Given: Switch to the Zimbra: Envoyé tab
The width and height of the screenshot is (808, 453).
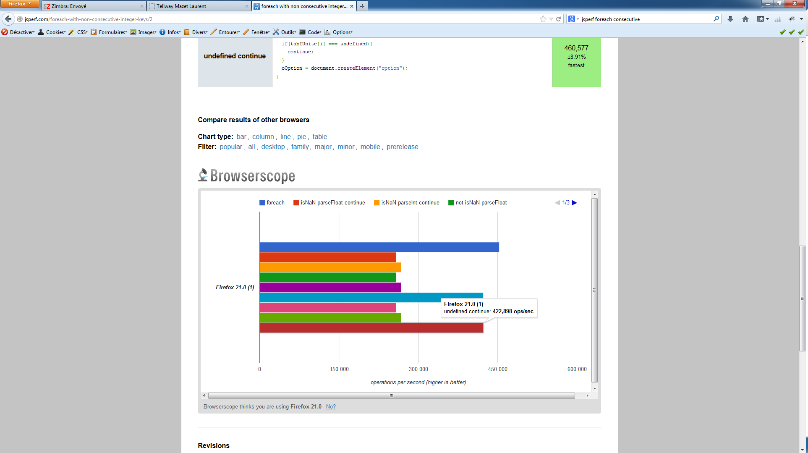Looking at the screenshot, I should [94, 6].
